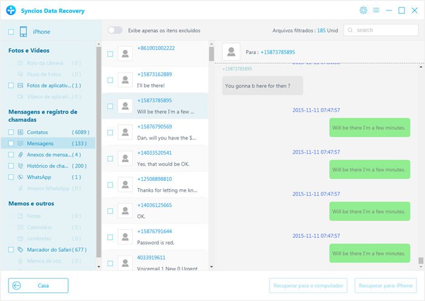
Task: Open WhatsApp (1) category
Action: (48, 177)
